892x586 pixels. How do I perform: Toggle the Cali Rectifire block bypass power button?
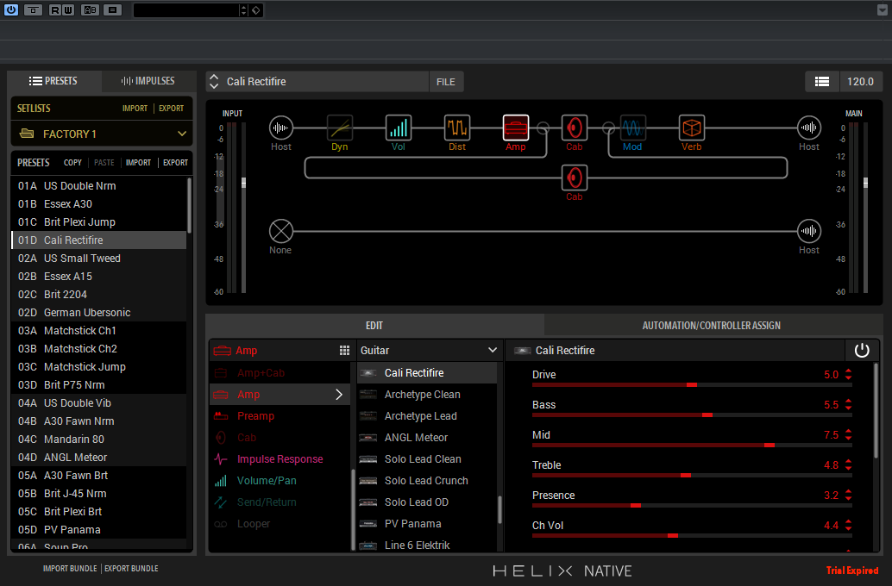tap(862, 350)
